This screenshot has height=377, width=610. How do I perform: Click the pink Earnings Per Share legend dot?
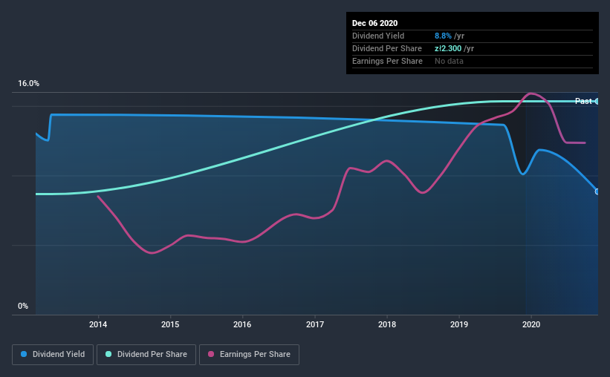point(212,355)
